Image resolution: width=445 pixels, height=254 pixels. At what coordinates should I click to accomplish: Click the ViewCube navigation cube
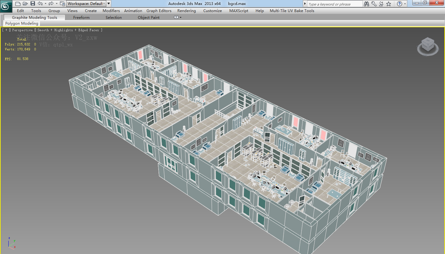pyautogui.click(x=428, y=44)
